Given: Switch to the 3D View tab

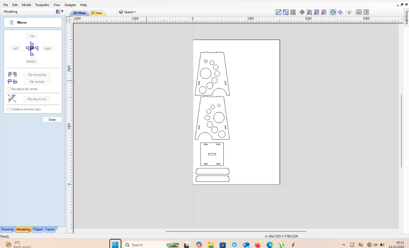Looking at the screenshot, I should pos(97,13).
